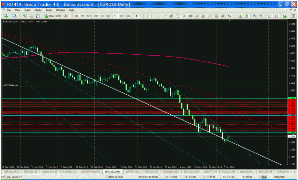The image size is (298, 180).
Task: Zoom in on the chart
Action: (x=255, y=16)
